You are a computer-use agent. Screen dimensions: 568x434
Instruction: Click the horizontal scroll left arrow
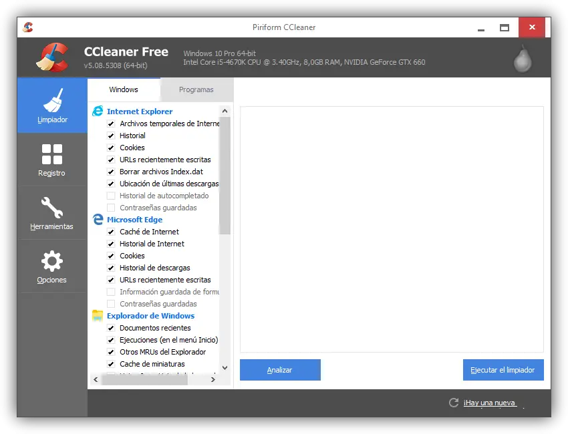click(96, 379)
